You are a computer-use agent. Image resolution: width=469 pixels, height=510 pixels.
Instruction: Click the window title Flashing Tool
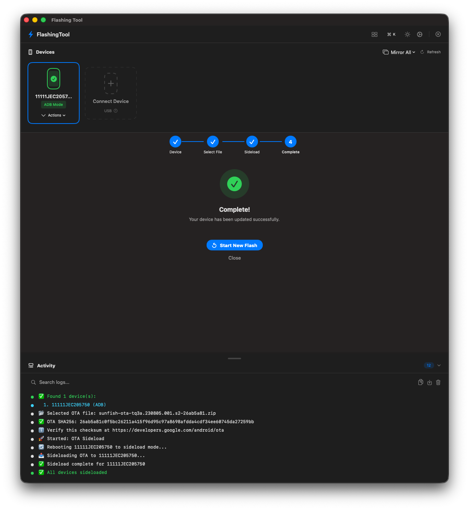67,20
